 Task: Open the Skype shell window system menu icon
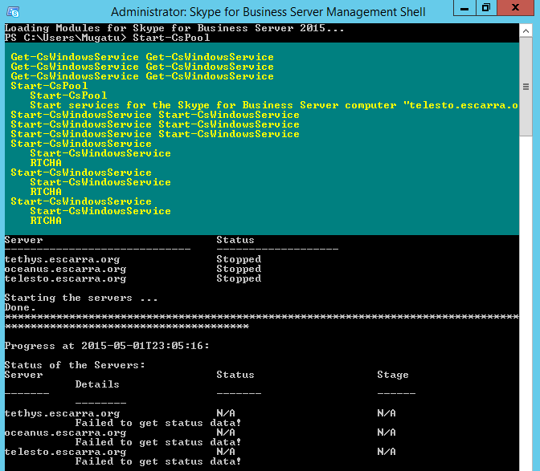click(13, 12)
